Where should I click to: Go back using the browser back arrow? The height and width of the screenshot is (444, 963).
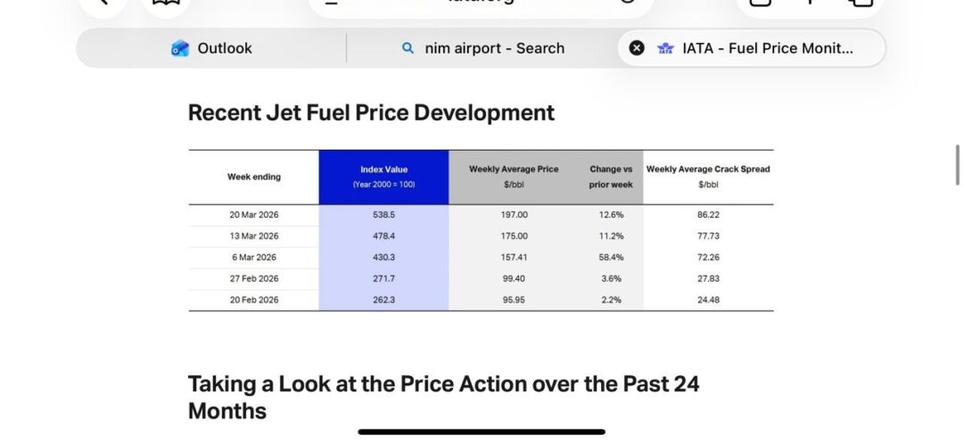pos(103,3)
